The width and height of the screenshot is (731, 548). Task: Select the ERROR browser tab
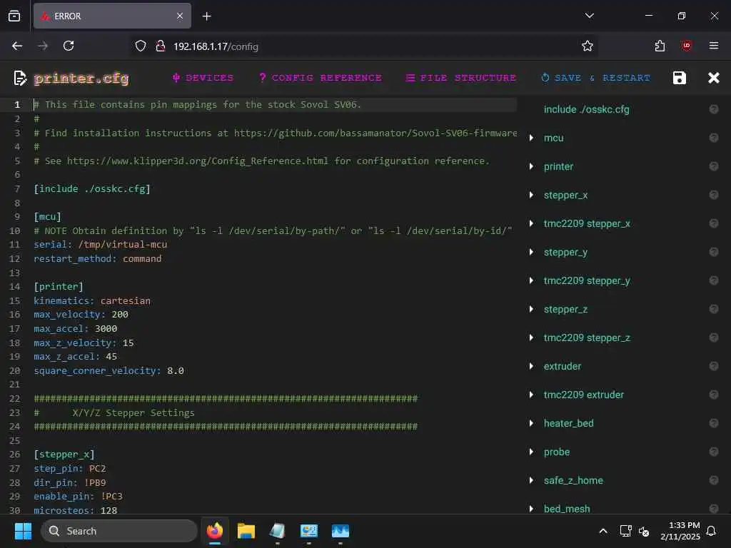coord(112,16)
